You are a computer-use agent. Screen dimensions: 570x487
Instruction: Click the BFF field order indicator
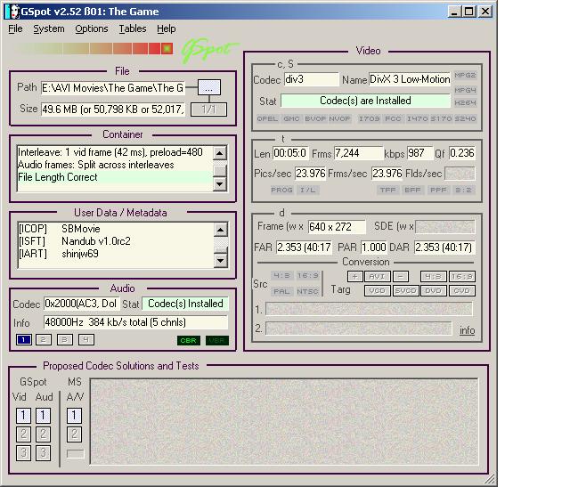click(x=412, y=190)
